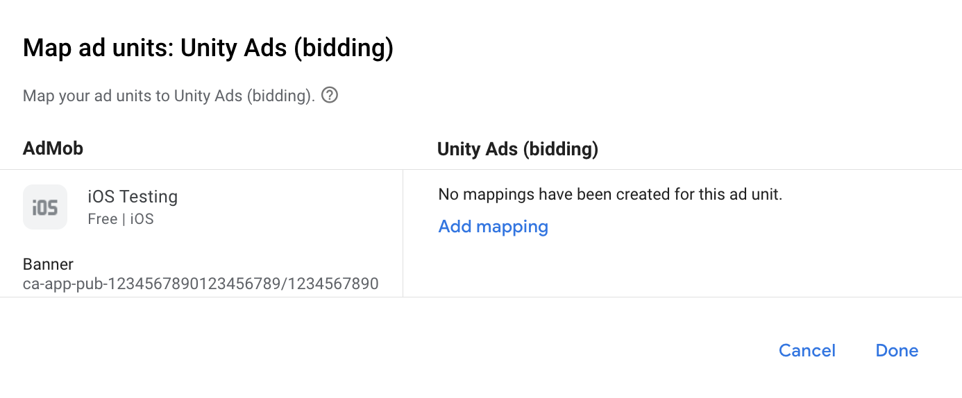Click the 'No mappings have been created' message

pyautogui.click(x=610, y=195)
